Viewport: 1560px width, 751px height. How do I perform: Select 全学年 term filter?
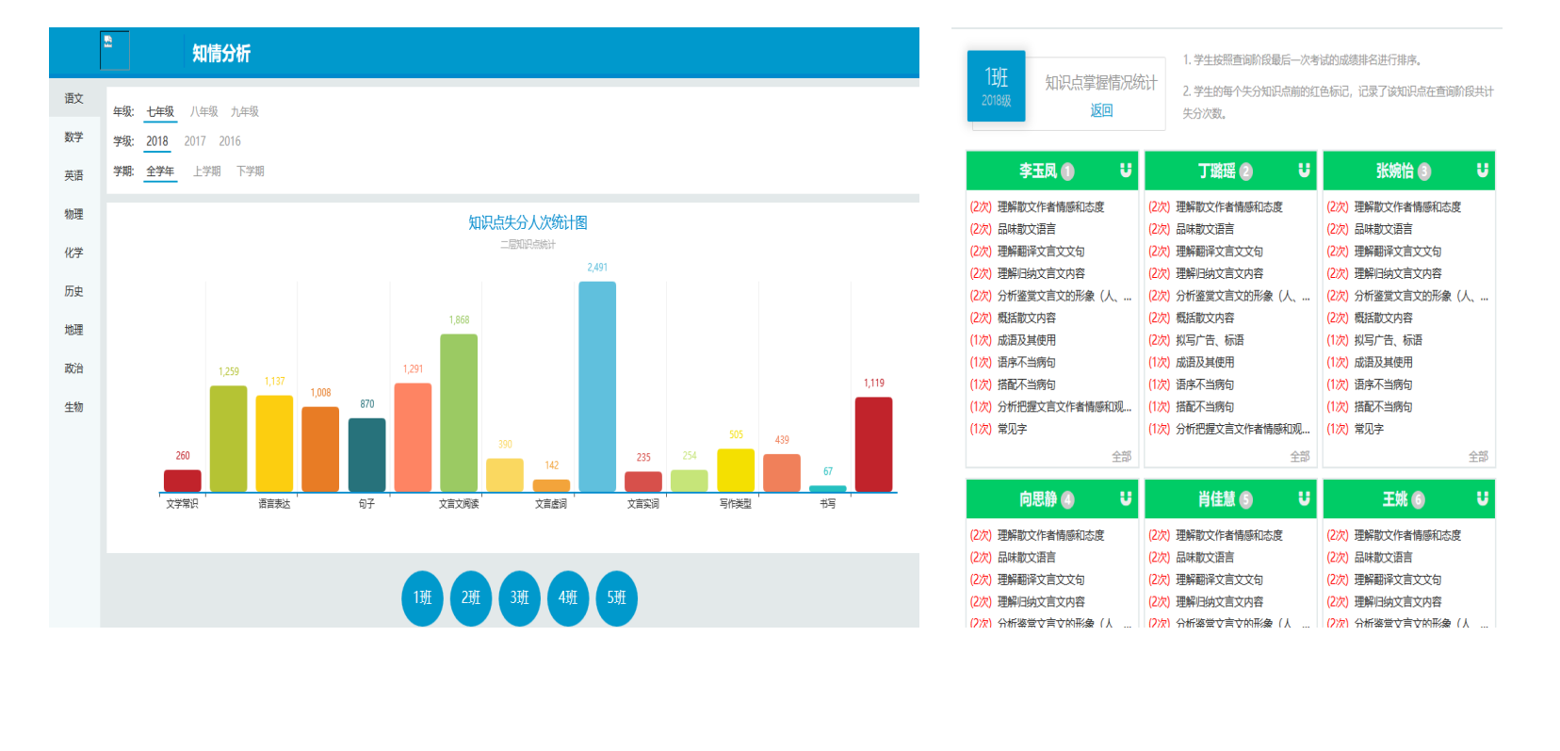pos(160,171)
